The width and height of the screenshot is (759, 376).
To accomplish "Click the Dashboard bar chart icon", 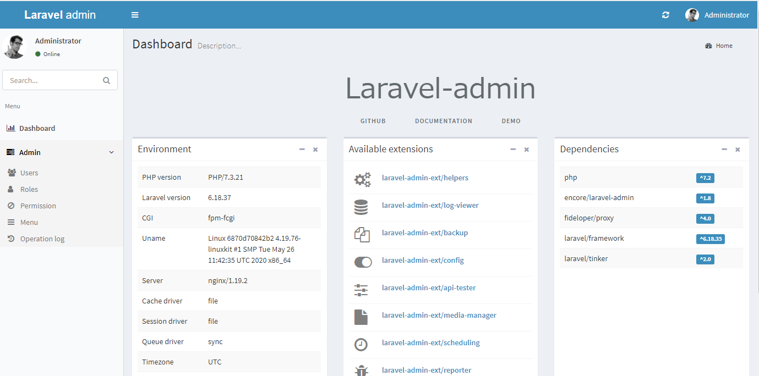I will [x=10, y=128].
